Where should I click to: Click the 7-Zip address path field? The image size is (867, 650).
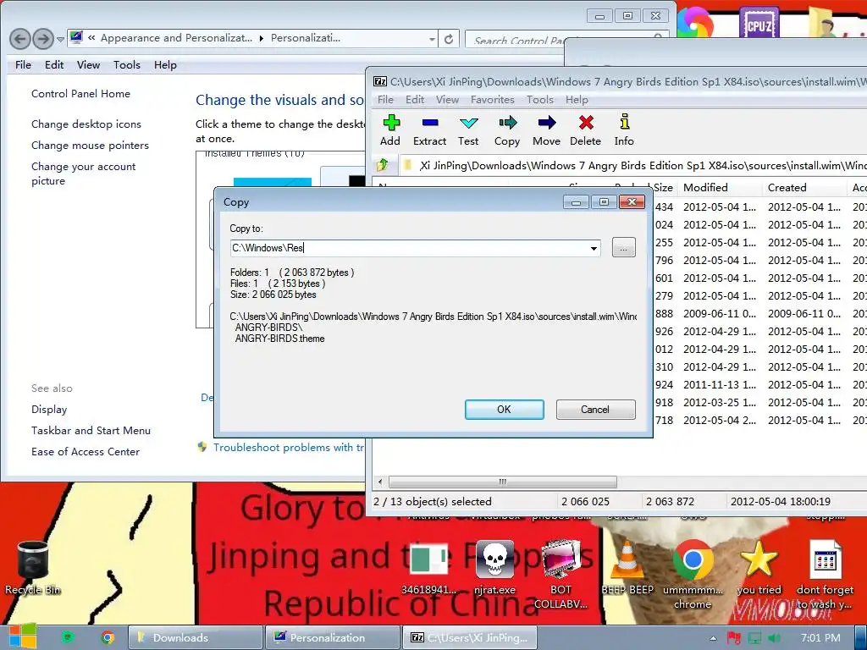point(632,165)
